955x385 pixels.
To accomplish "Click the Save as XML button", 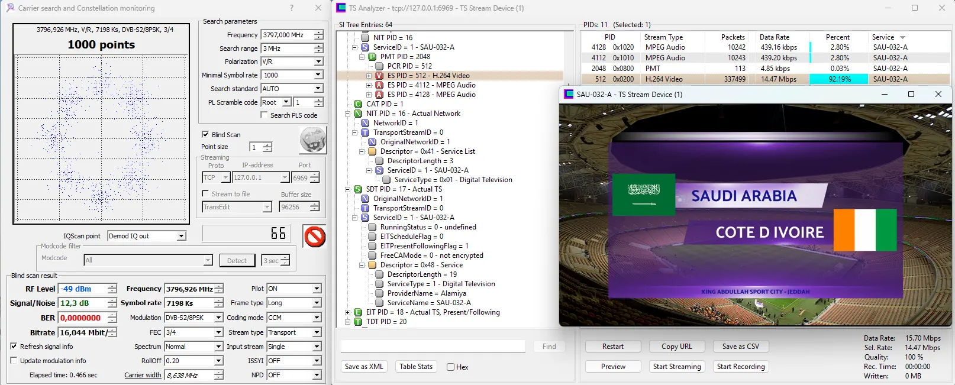I will click(364, 367).
